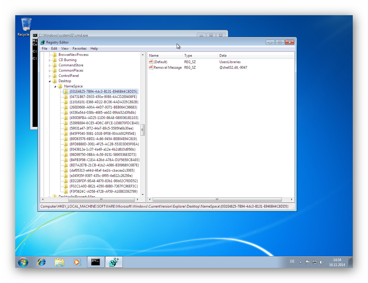Image resolution: width=368 pixels, height=283 pixels.
Task: Select key {BD7A2E7B-21CB-41b2-A086-B309680C6B7E}
Action: pos(104,165)
